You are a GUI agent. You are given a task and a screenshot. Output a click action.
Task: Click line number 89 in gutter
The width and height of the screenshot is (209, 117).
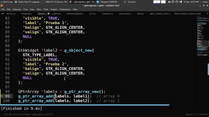7,50
